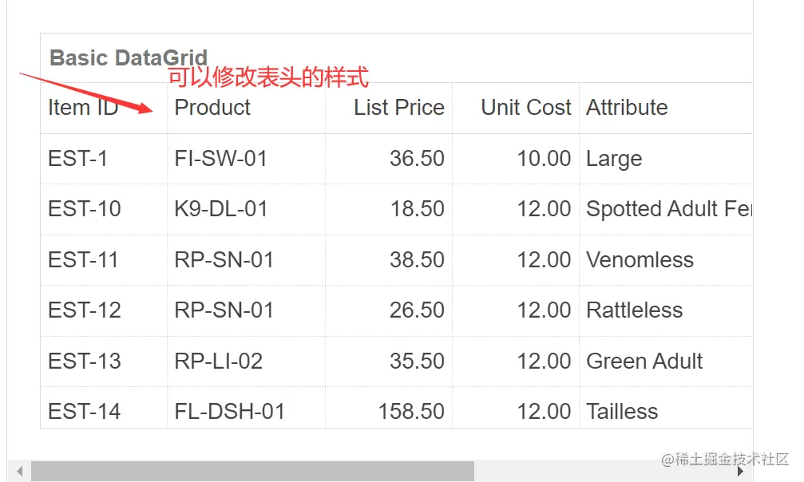The image size is (804, 482).
Task: Click the Unit Cost column header
Action: point(525,108)
